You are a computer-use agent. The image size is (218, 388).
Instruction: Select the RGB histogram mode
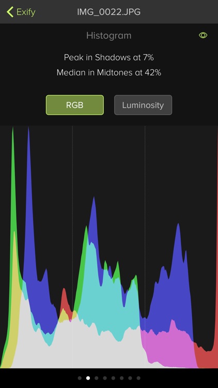[x=74, y=105]
